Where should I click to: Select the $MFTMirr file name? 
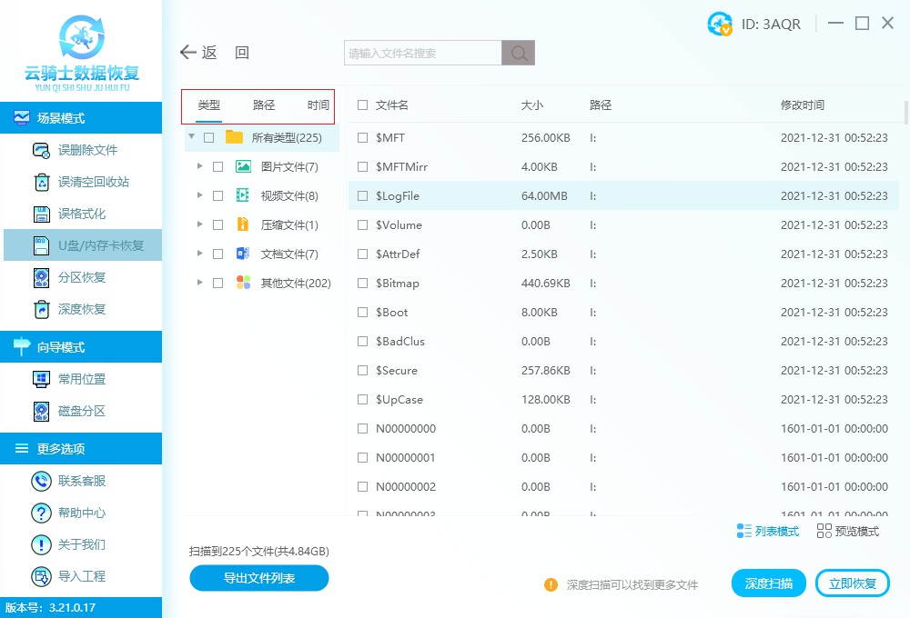click(401, 167)
